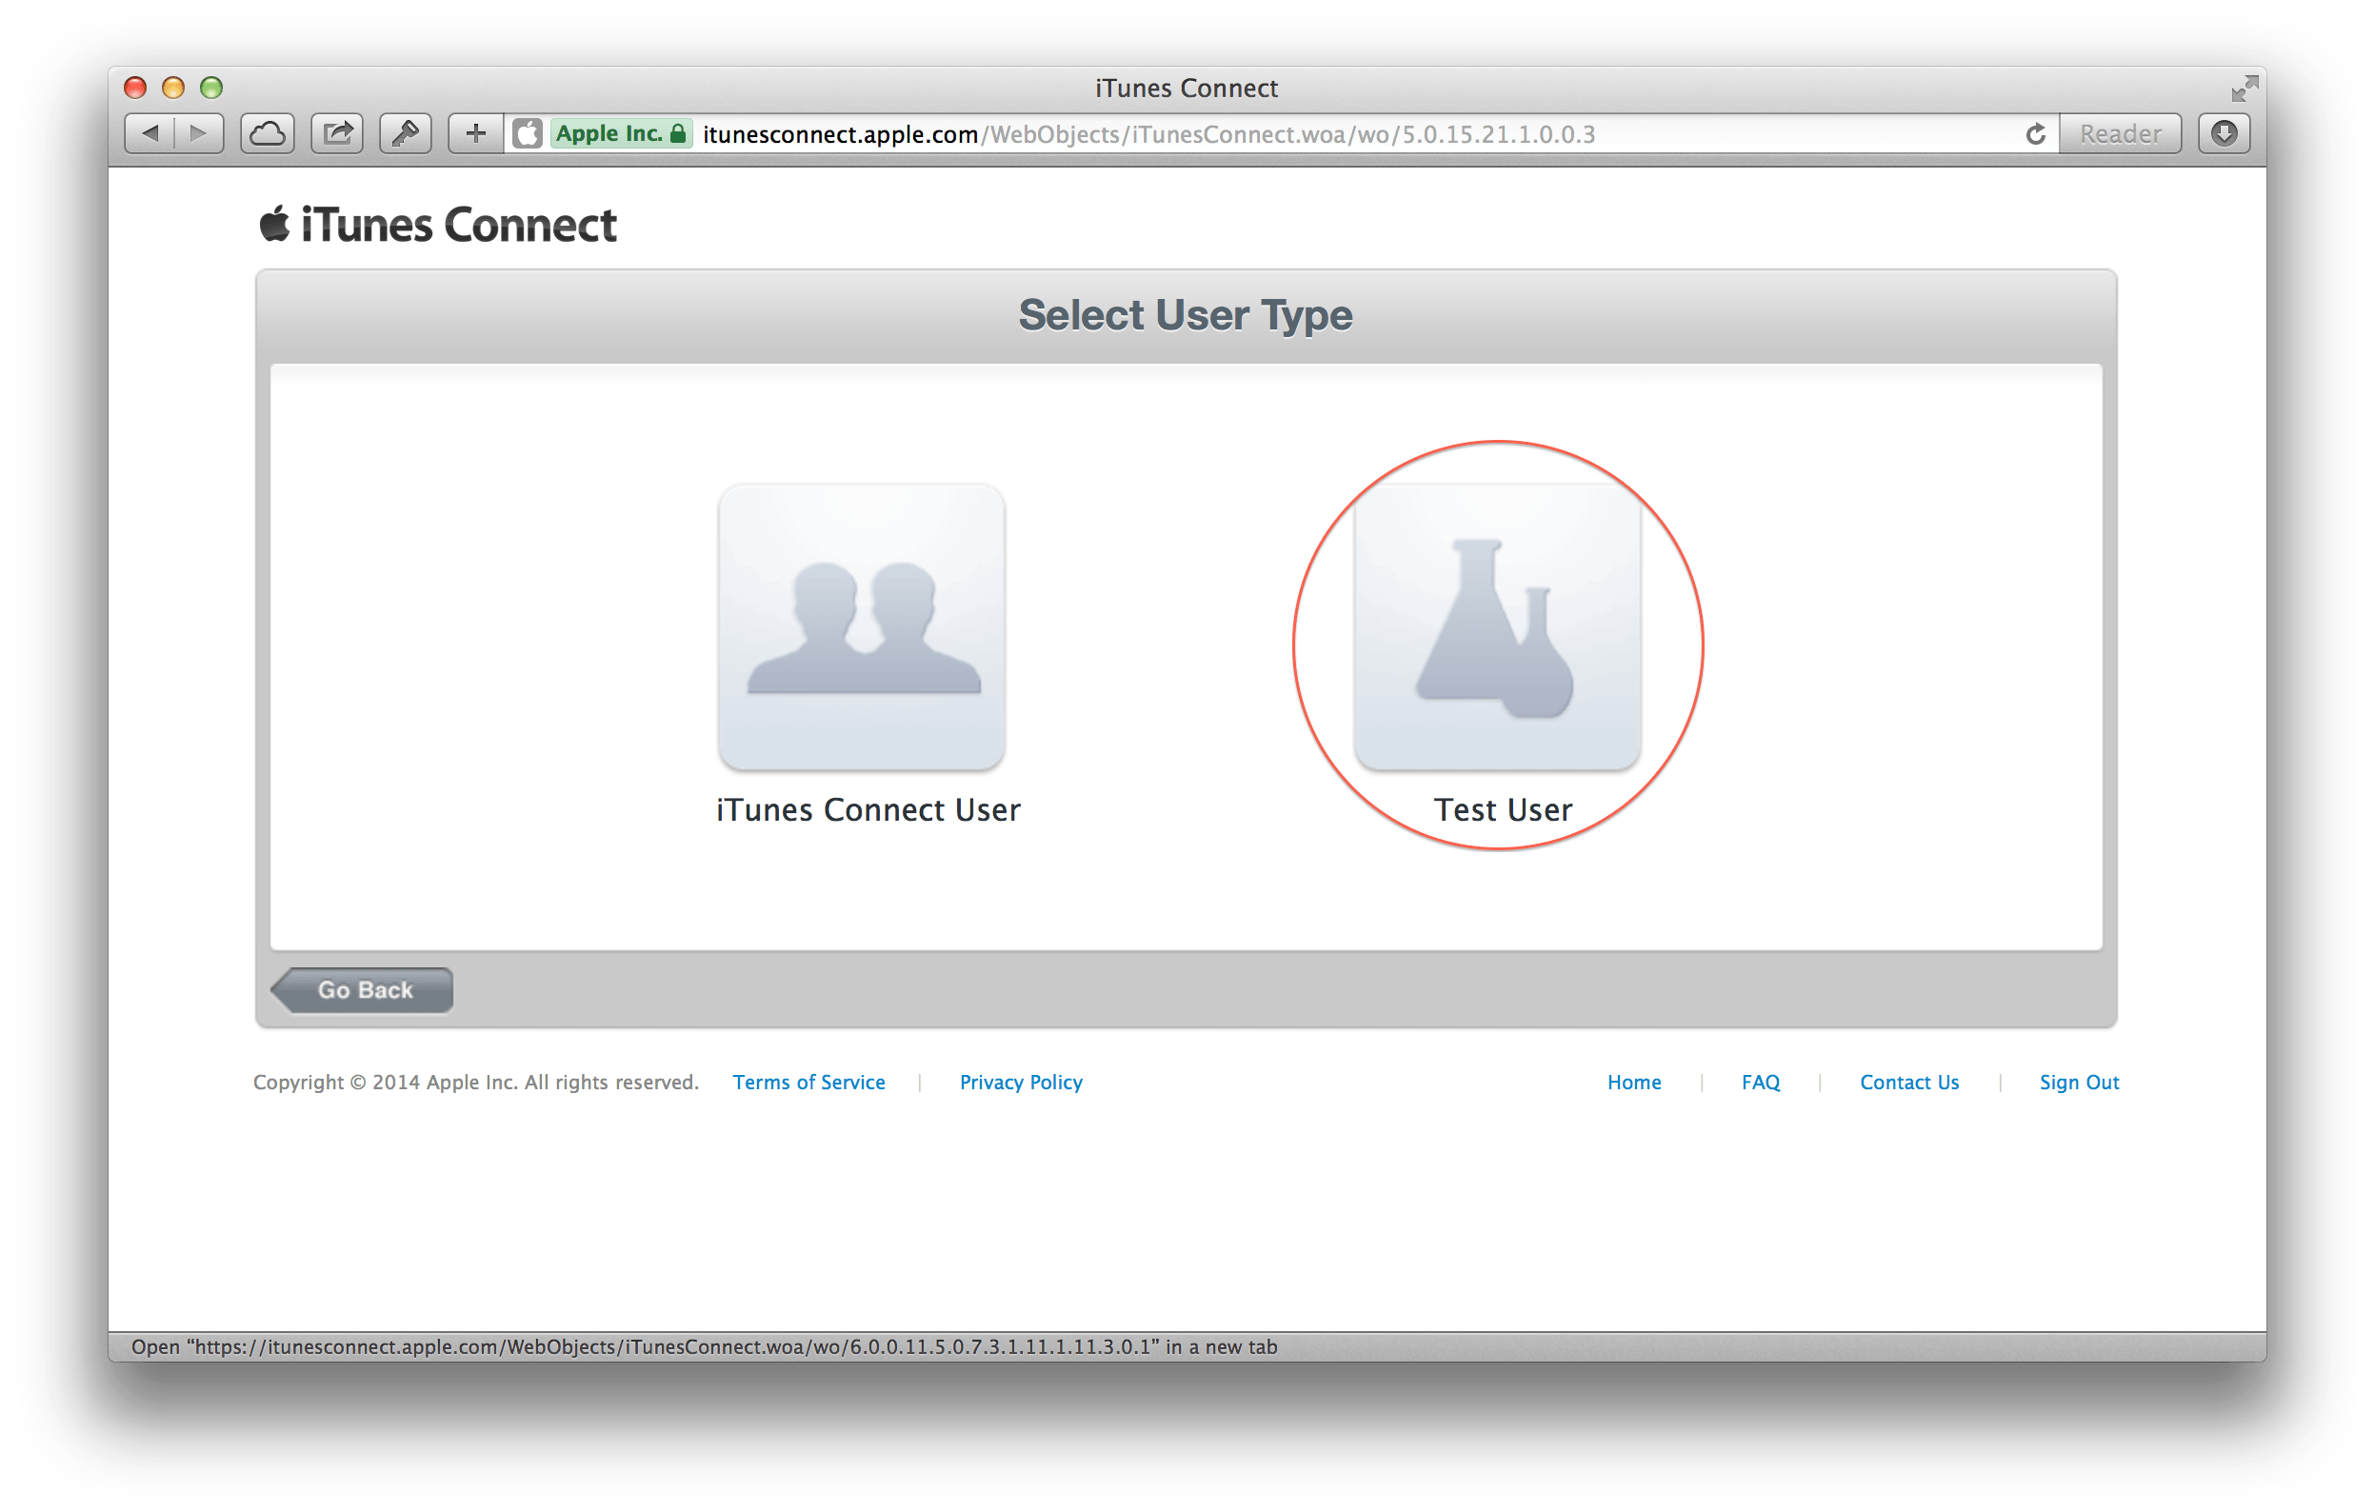Select the Test User flask icon

(1497, 627)
